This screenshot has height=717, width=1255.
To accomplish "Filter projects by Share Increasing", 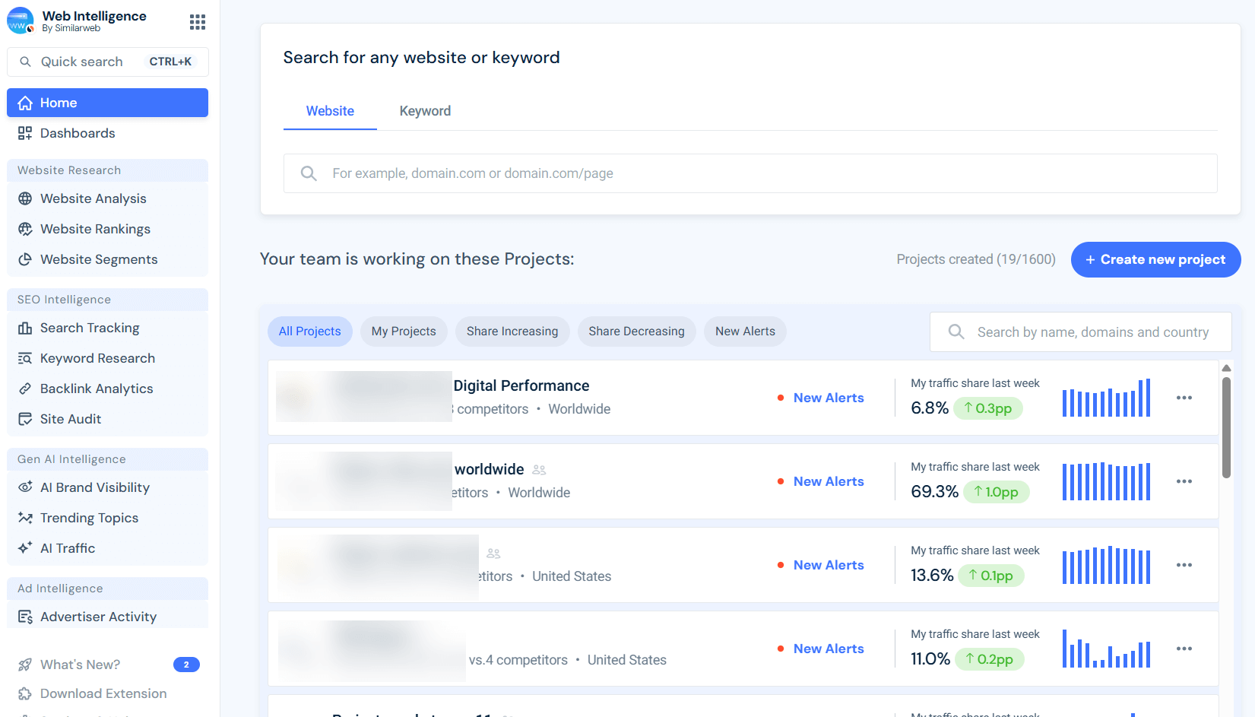I will [512, 331].
